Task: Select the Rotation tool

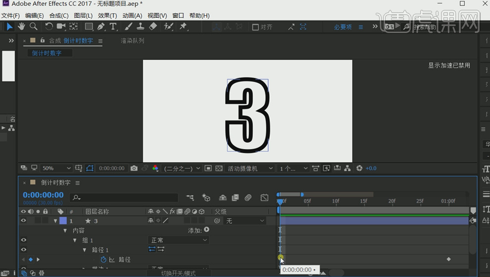Action: click(49, 27)
